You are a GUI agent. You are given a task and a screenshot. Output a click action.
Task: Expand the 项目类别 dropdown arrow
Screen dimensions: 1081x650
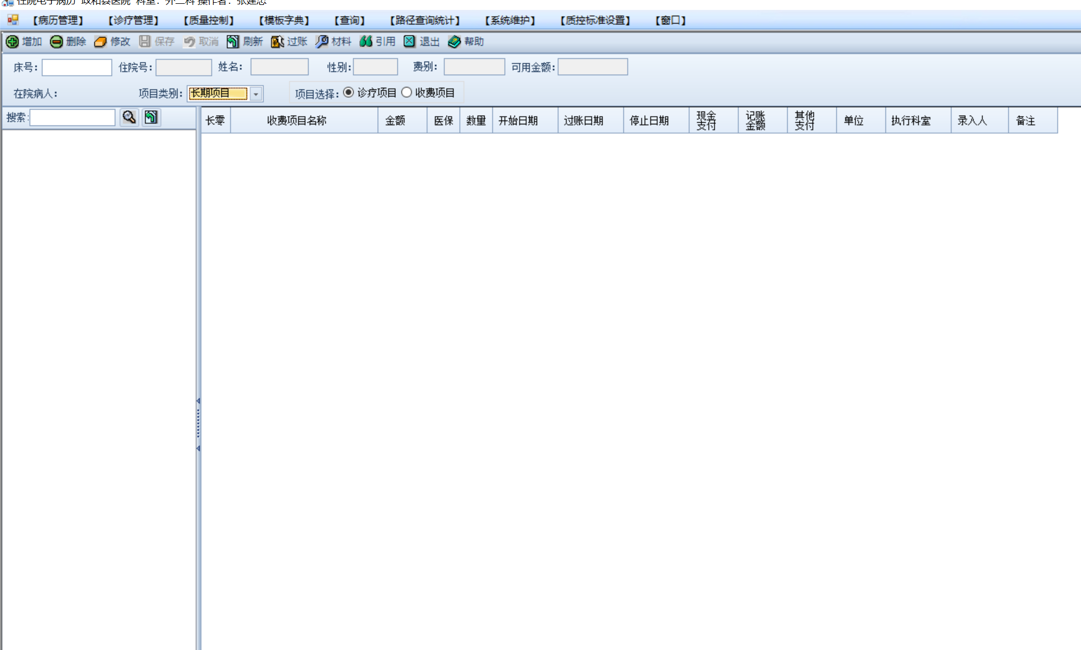click(x=256, y=94)
